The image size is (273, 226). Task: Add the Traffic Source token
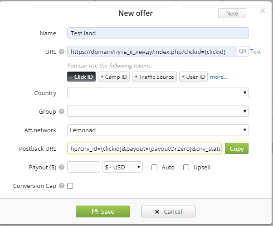pos(154,77)
